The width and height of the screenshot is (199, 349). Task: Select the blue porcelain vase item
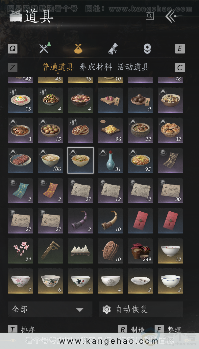[x=111, y=160]
